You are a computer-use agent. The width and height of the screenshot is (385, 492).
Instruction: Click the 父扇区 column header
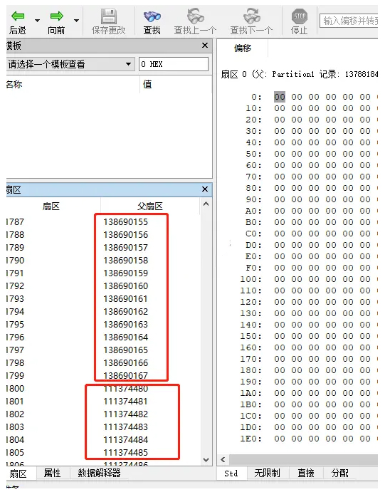coord(150,206)
